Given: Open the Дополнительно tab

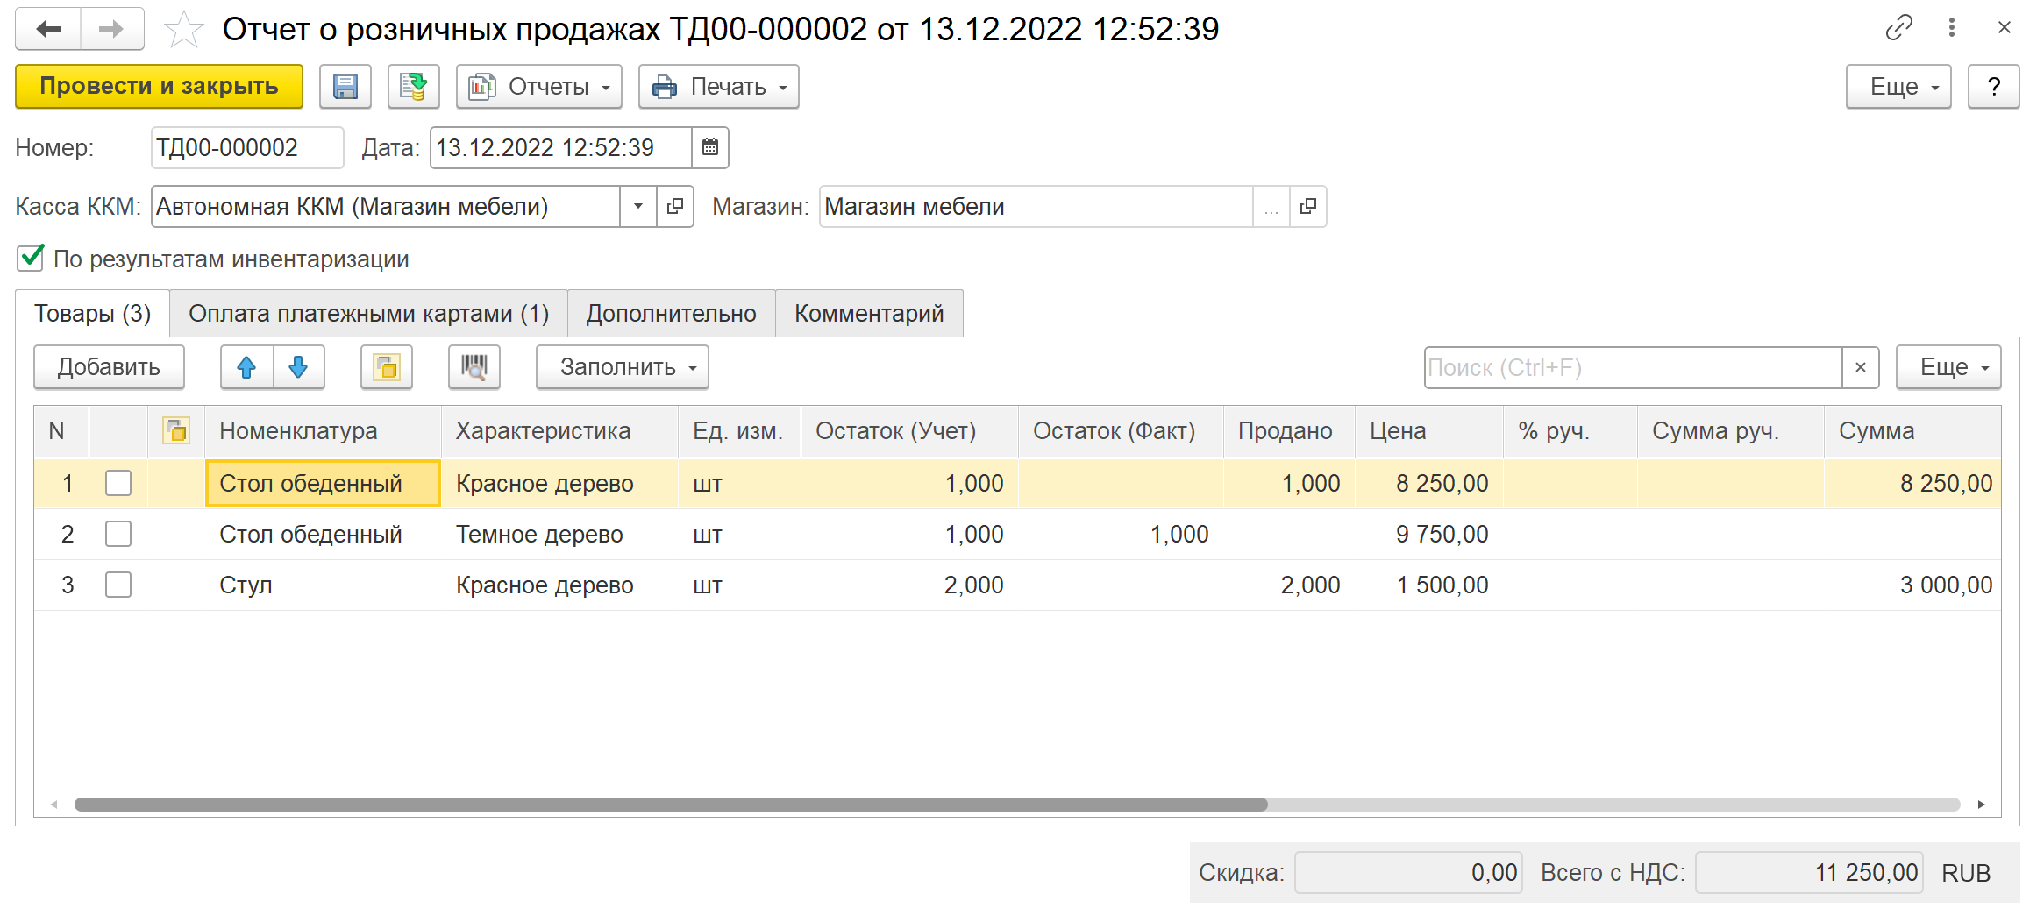Looking at the screenshot, I should coord(671,314).
